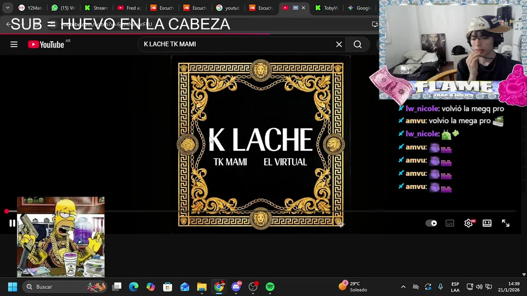Open player settings gear
527x296 pixels.
pyautogui.click(x=469, y=223)
